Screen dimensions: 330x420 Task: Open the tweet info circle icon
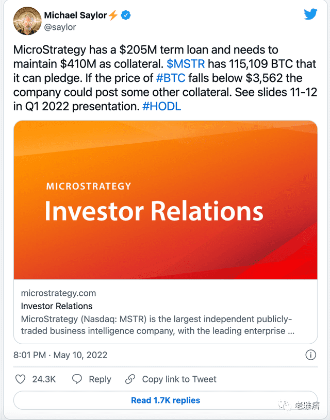point(311,355)
